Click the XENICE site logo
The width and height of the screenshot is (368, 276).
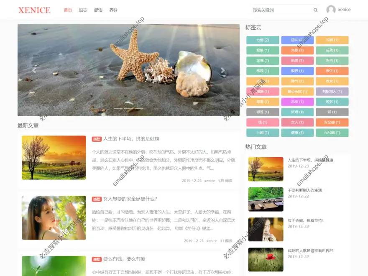point(35,10)
